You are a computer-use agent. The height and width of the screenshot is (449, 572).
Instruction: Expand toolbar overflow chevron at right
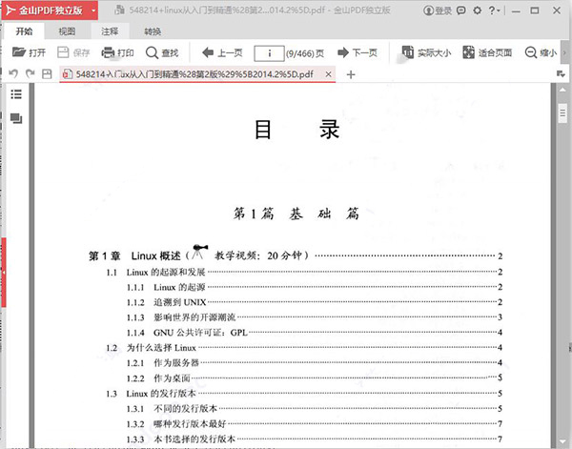564,52
